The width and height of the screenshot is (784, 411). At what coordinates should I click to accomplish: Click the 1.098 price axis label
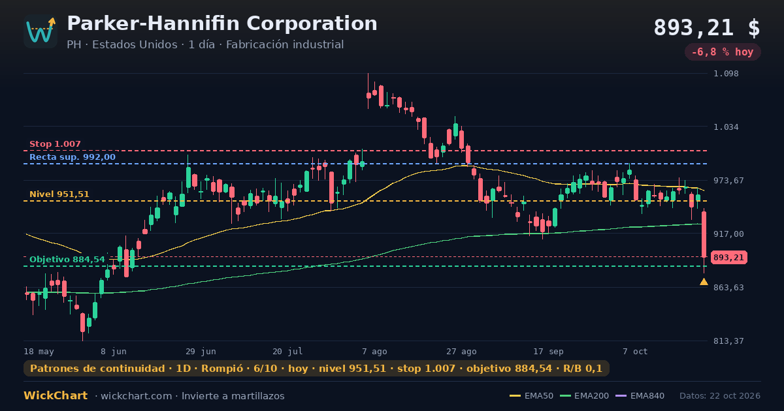(x=726, y=74)
